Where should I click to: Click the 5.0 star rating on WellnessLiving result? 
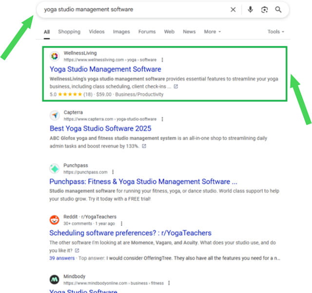coord(71,94)
